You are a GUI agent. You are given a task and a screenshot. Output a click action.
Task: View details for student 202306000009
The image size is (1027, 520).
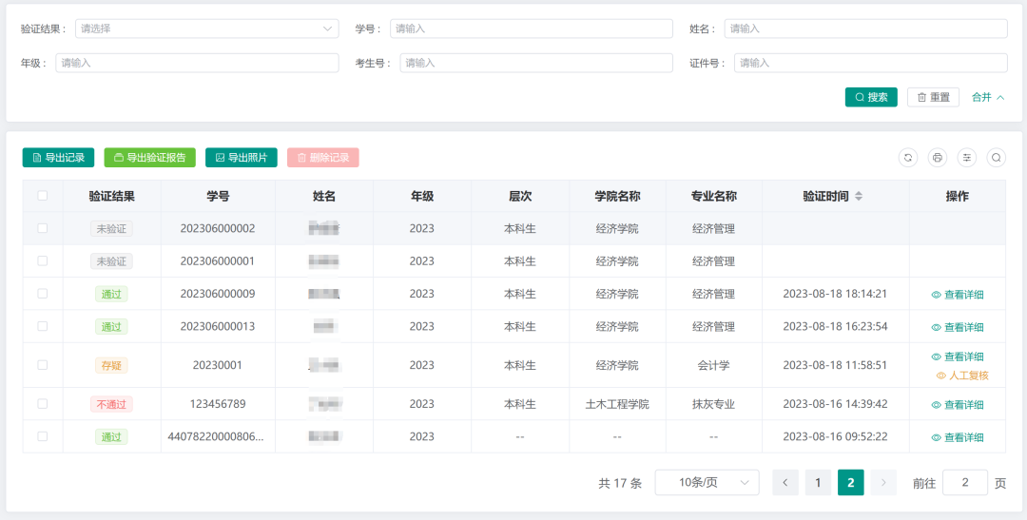click(957, 295)
